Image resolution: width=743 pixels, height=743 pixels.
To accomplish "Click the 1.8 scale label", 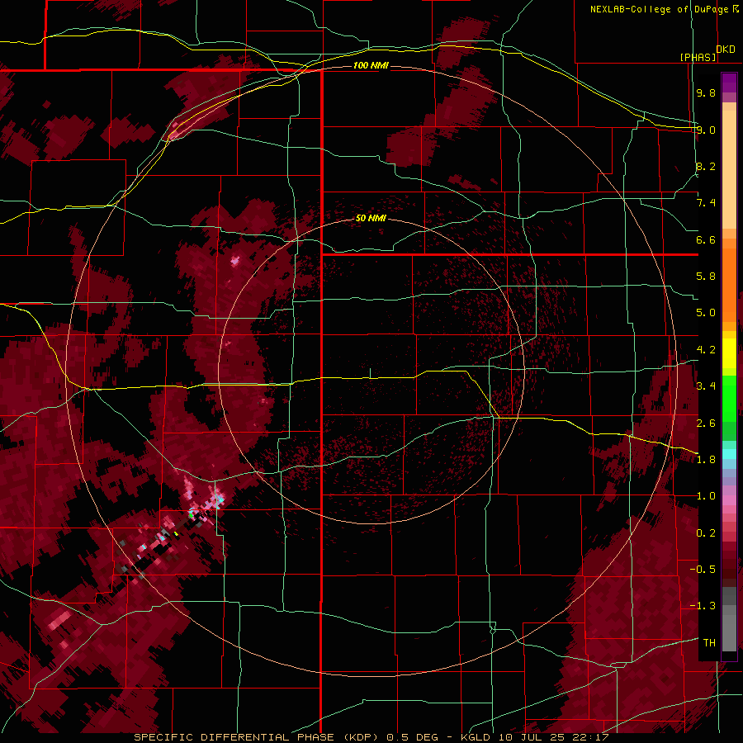I will pyautogui.click(x=706, y=460).
